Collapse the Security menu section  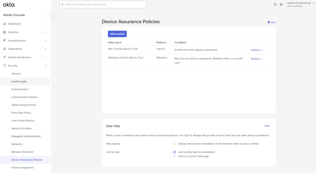[45, 66]
